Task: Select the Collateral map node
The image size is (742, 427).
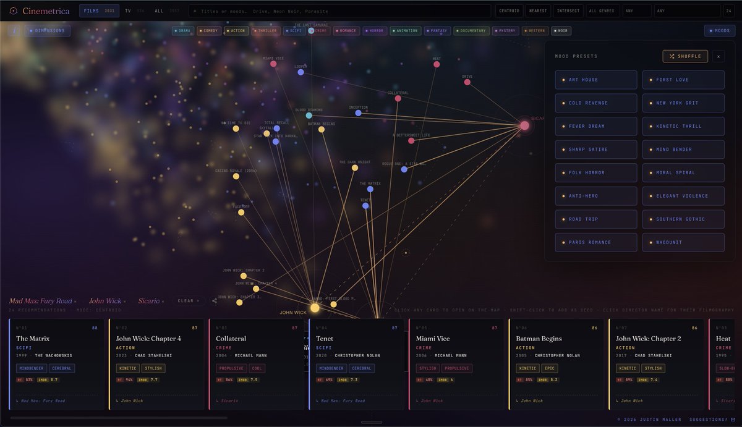Action: pyautogui.click(x=398, y=98)
